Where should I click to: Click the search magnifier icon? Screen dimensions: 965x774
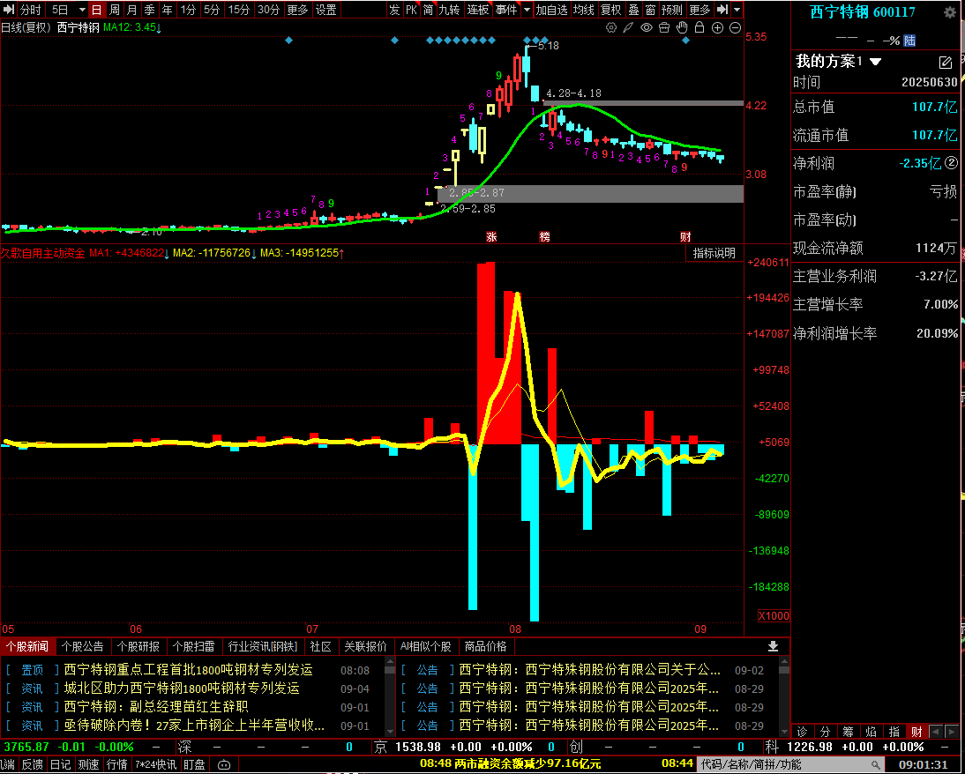tap(876, 765)
